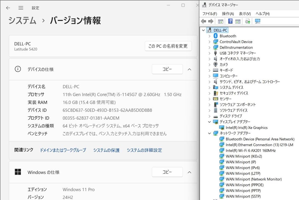Screen dimensions: 299x200
Task: Open the 操作(A) menu
Action: pos(228,14)
